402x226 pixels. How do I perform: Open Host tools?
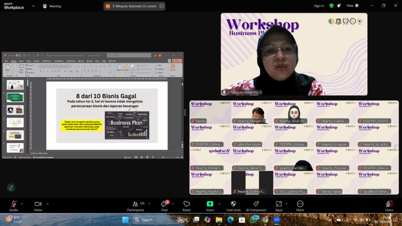(233, 206)
